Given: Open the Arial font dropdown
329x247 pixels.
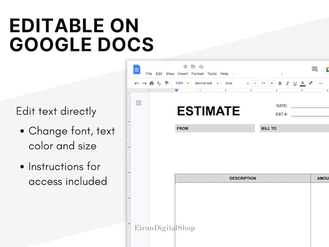Looking at the screenshot, I should click(237, 83).
